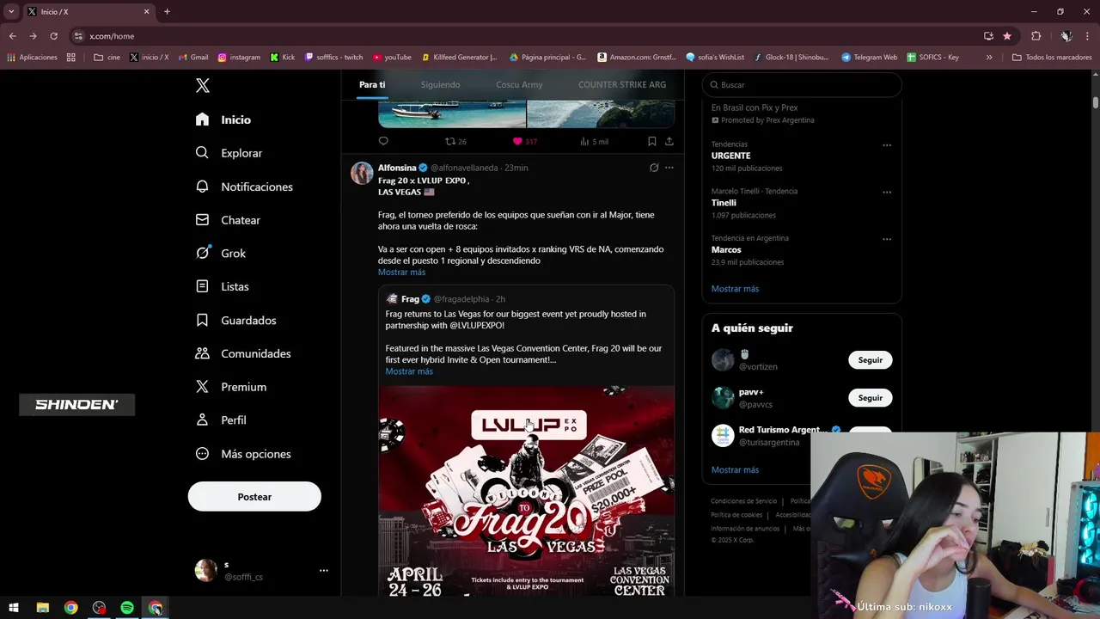The height and width of the screenshot is (619, 1100).
Task: View analytics showing 5 mil views
Action: (x=594, y=142)
